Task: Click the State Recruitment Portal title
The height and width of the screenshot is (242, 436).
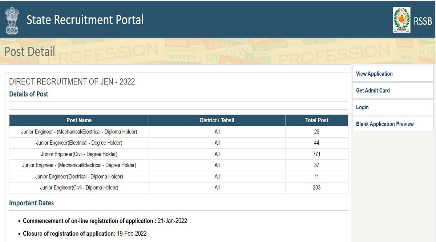Action: coord(85,20)
